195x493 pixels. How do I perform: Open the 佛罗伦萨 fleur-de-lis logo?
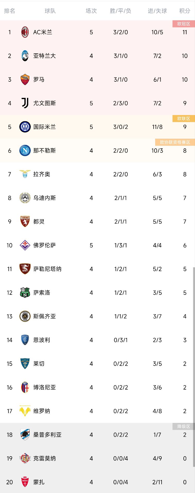pos(25,245)
